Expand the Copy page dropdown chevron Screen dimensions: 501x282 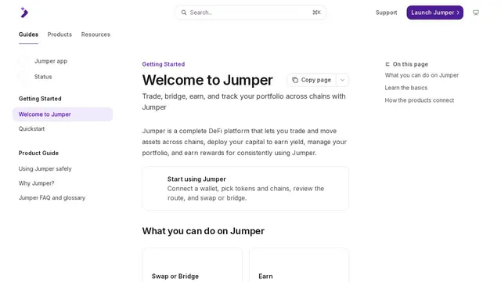click(x=342, y=80)
